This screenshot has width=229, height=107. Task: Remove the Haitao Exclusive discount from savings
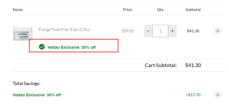218,95
